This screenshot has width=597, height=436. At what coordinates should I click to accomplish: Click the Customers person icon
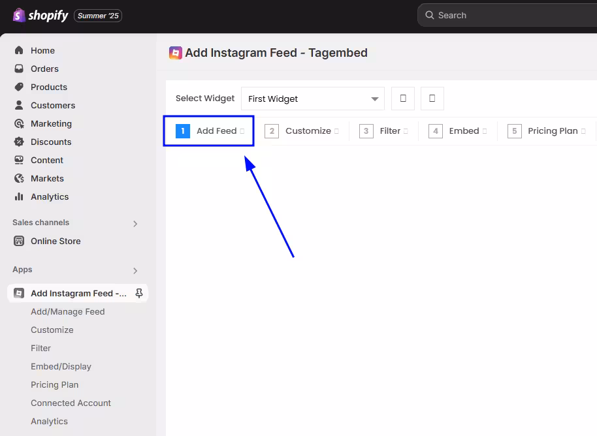[19, 105]
